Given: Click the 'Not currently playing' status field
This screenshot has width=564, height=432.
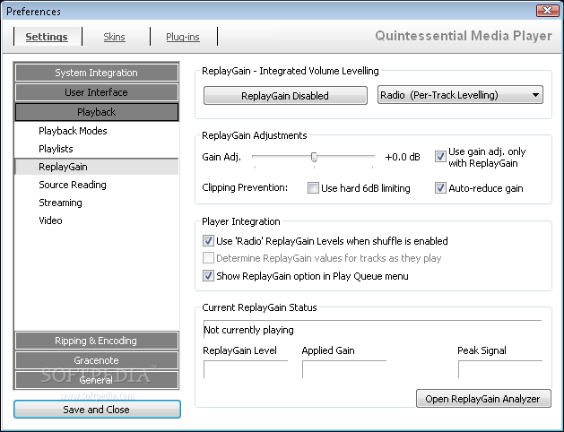Looking at the screenshot, I should point(373,330).
